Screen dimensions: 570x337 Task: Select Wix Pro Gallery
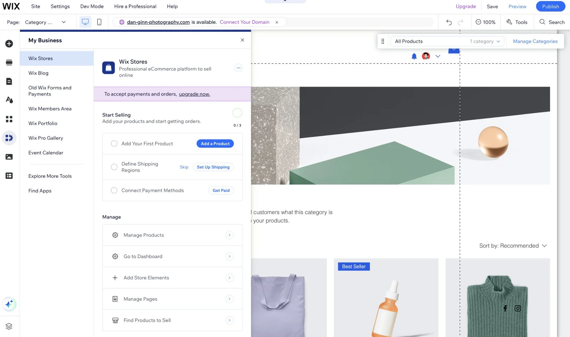(x=57, y=138)
